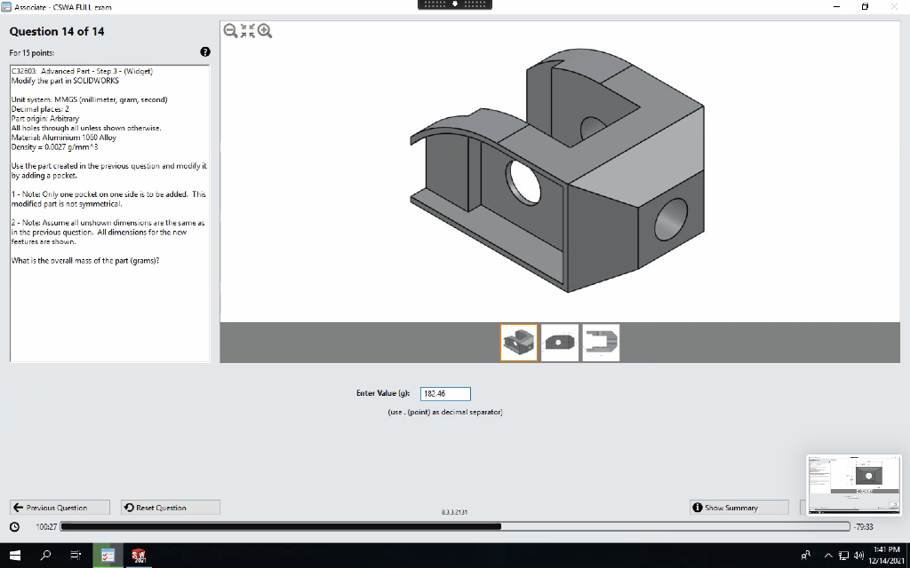Screen dimensions: 910x568
Task: Click the 'What is the overall mass' text
Action: [x=85, y=261]
